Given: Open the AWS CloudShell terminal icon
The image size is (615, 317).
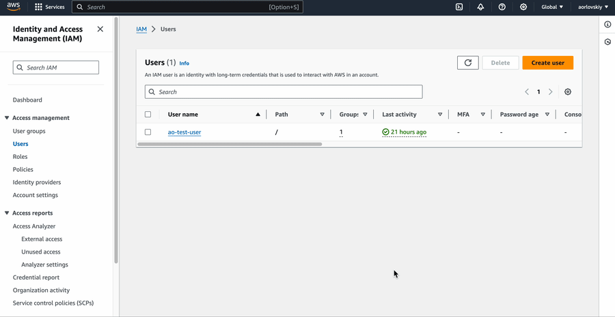Looking at the screenshot, I should coord(459,7).
